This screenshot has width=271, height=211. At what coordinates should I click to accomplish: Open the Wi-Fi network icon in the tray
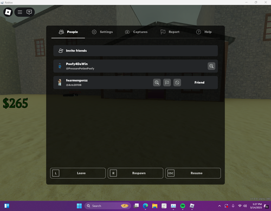tap(240, 206)
